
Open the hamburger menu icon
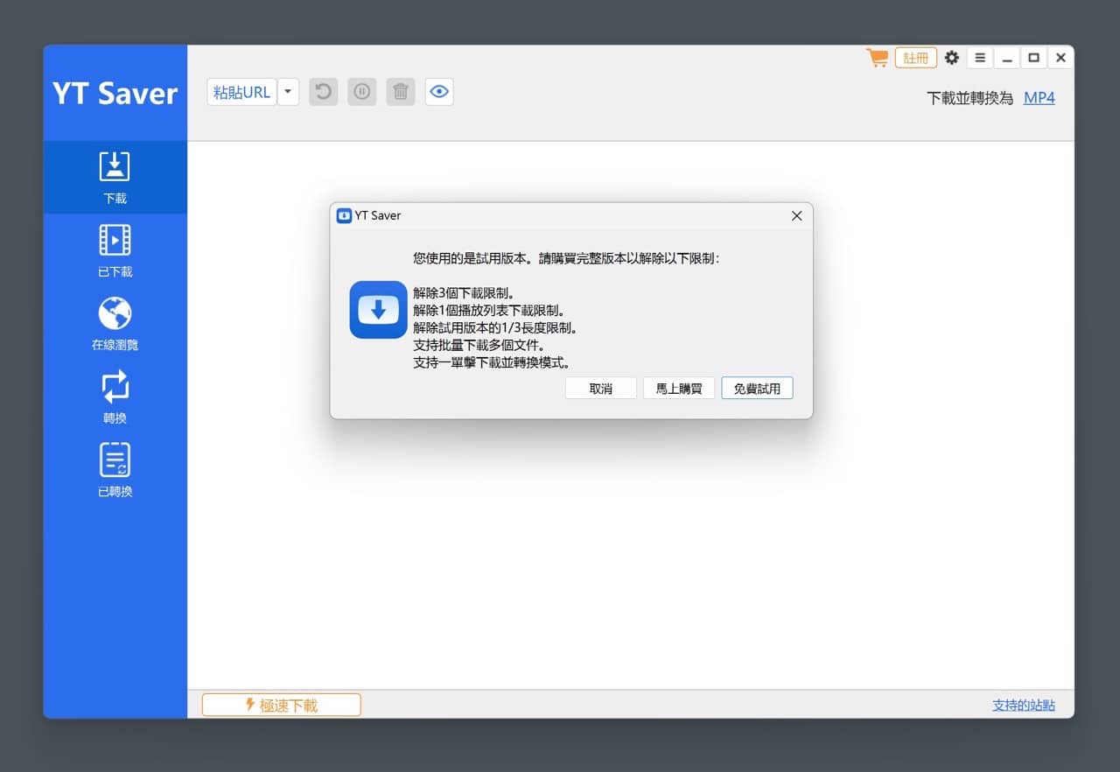pos(980,58)
